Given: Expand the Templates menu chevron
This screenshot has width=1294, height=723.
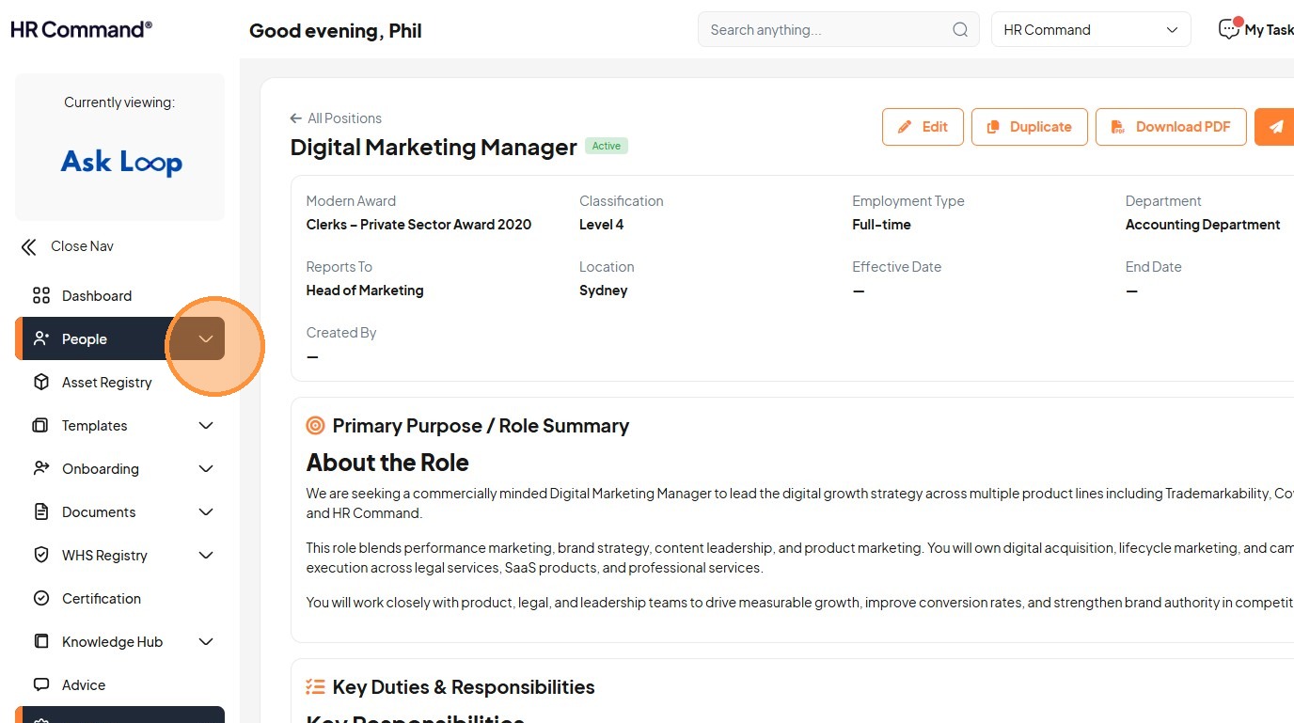Looking at the screenshot, I should click(x=206, y=426).
